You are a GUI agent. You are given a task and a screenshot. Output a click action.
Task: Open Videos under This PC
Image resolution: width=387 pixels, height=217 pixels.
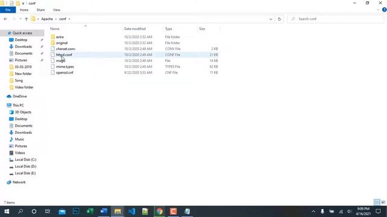coord(20,153)
